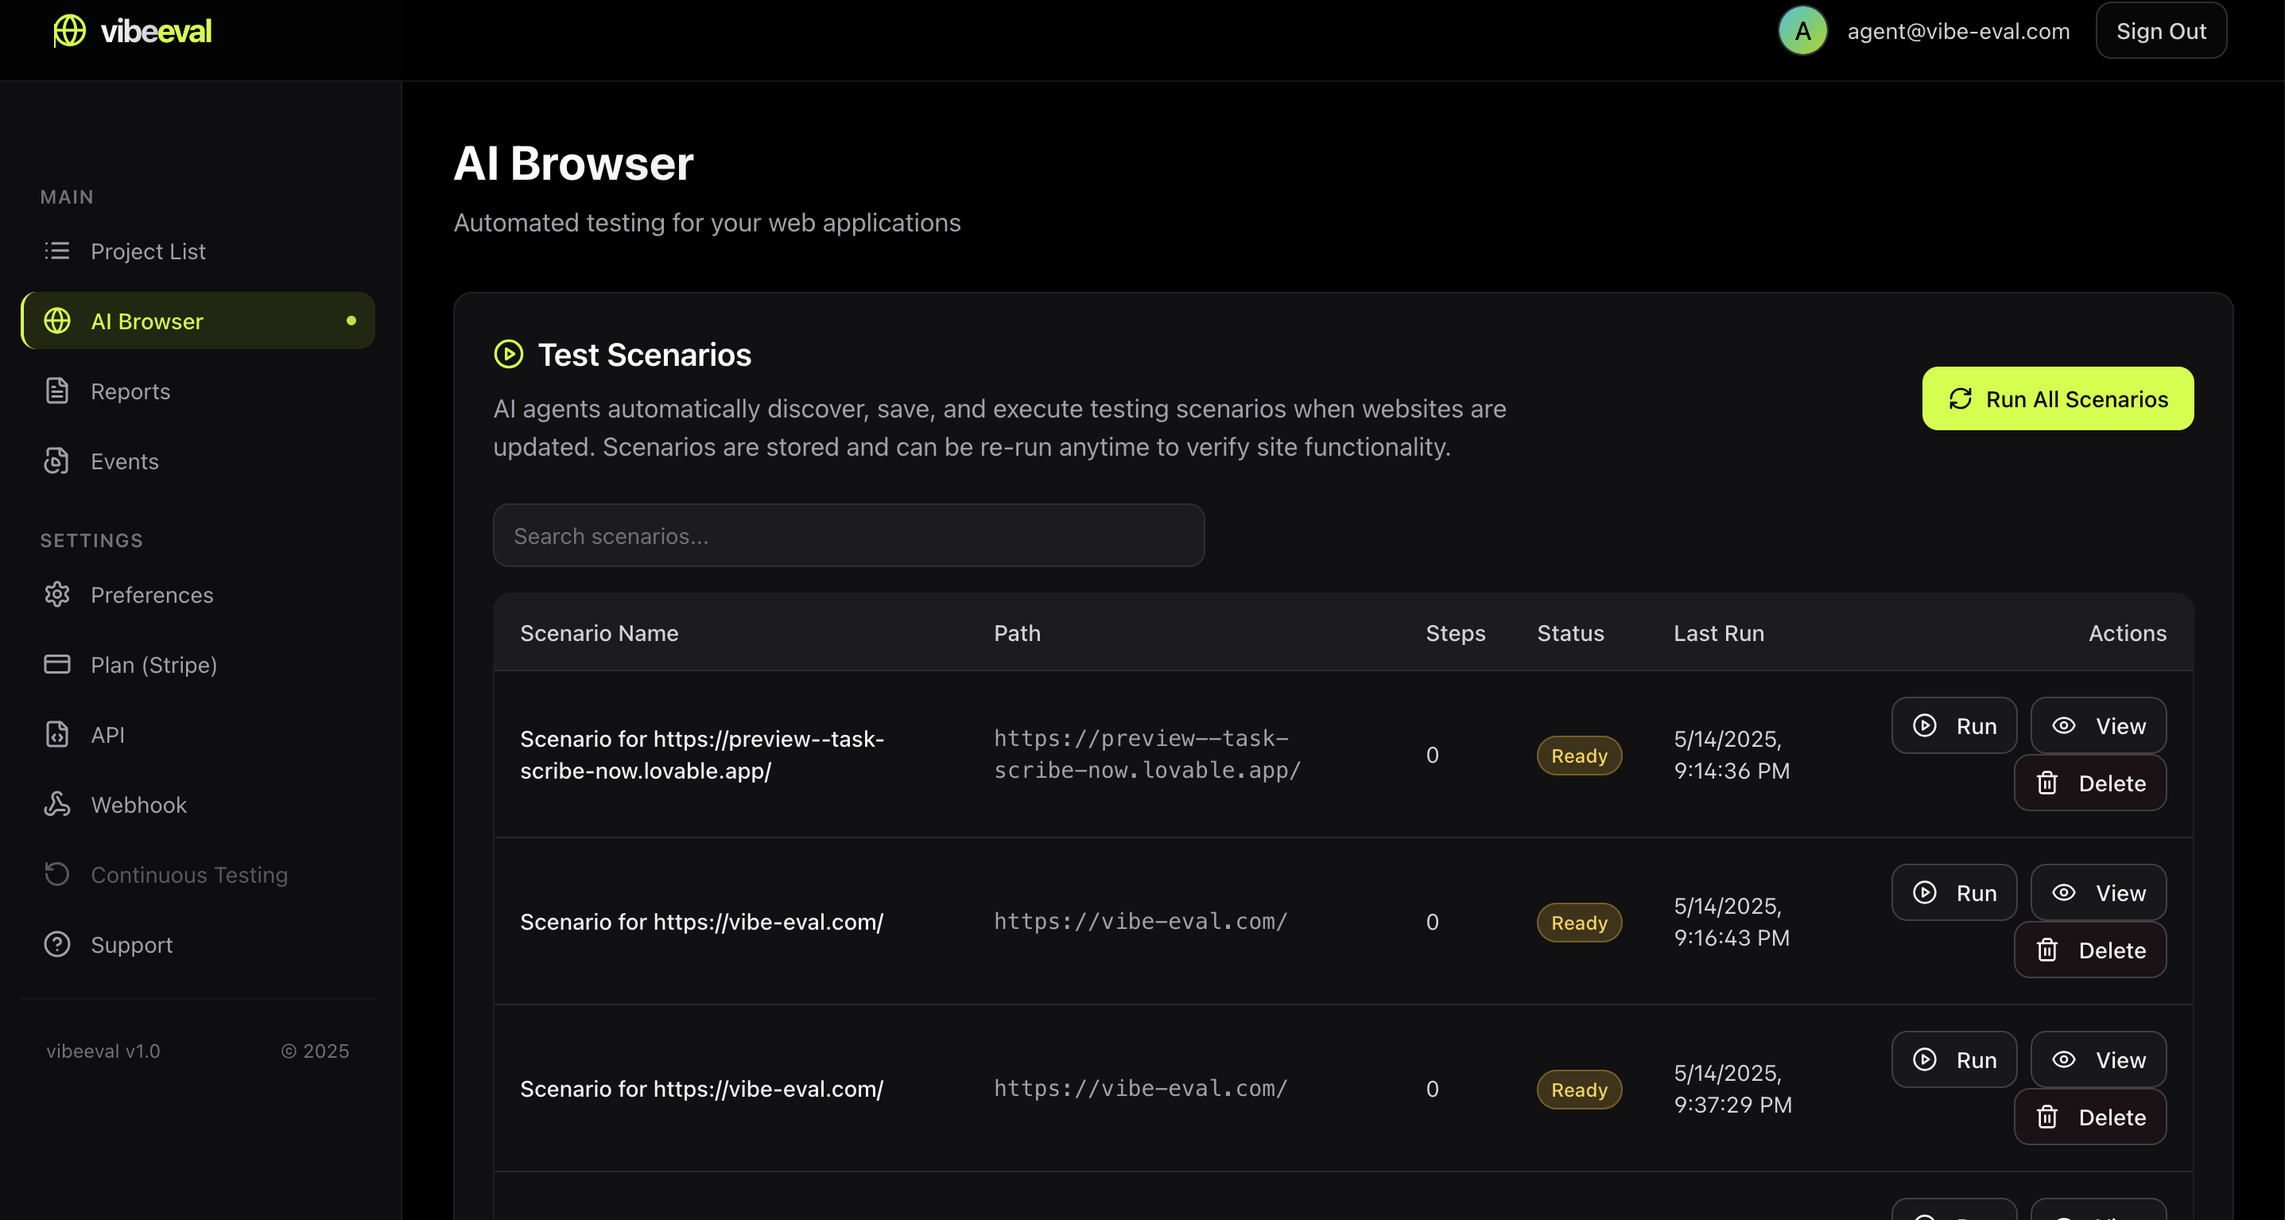The height and width of the screenshot is (1220, 2285).
Task: Click the vibeeval v1.0 version label
Action: point(103,1051)
